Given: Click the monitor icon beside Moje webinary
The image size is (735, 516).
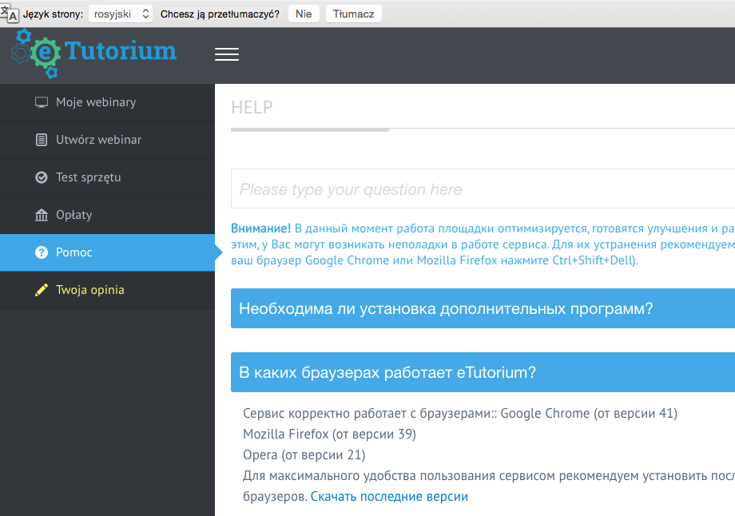Looking at the screenshot, I should 42,102.
